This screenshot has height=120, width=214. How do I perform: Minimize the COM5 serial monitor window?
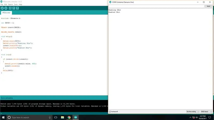click(198, 2)
